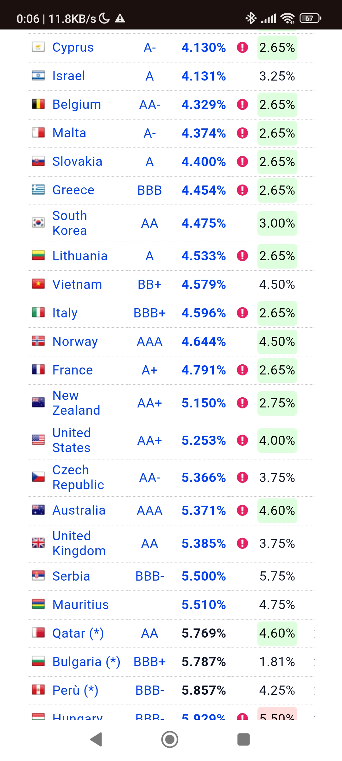Click Serbia's BBB- rating
The height and width of the screenshot is (761, 342).
click(149, 576)
